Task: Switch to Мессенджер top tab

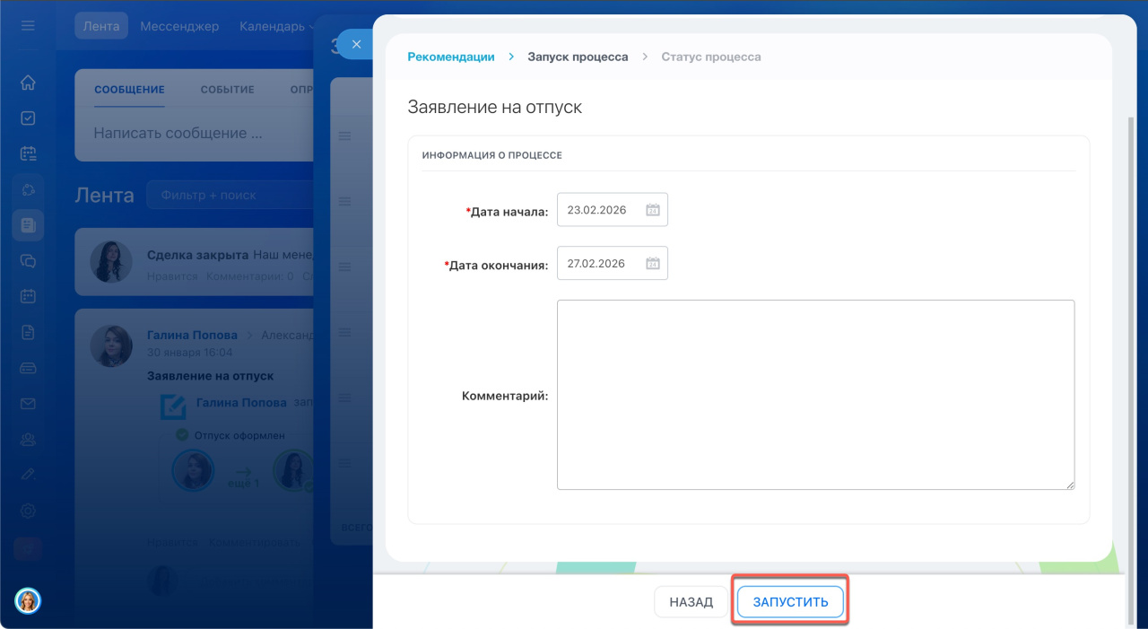Action: 179,26
